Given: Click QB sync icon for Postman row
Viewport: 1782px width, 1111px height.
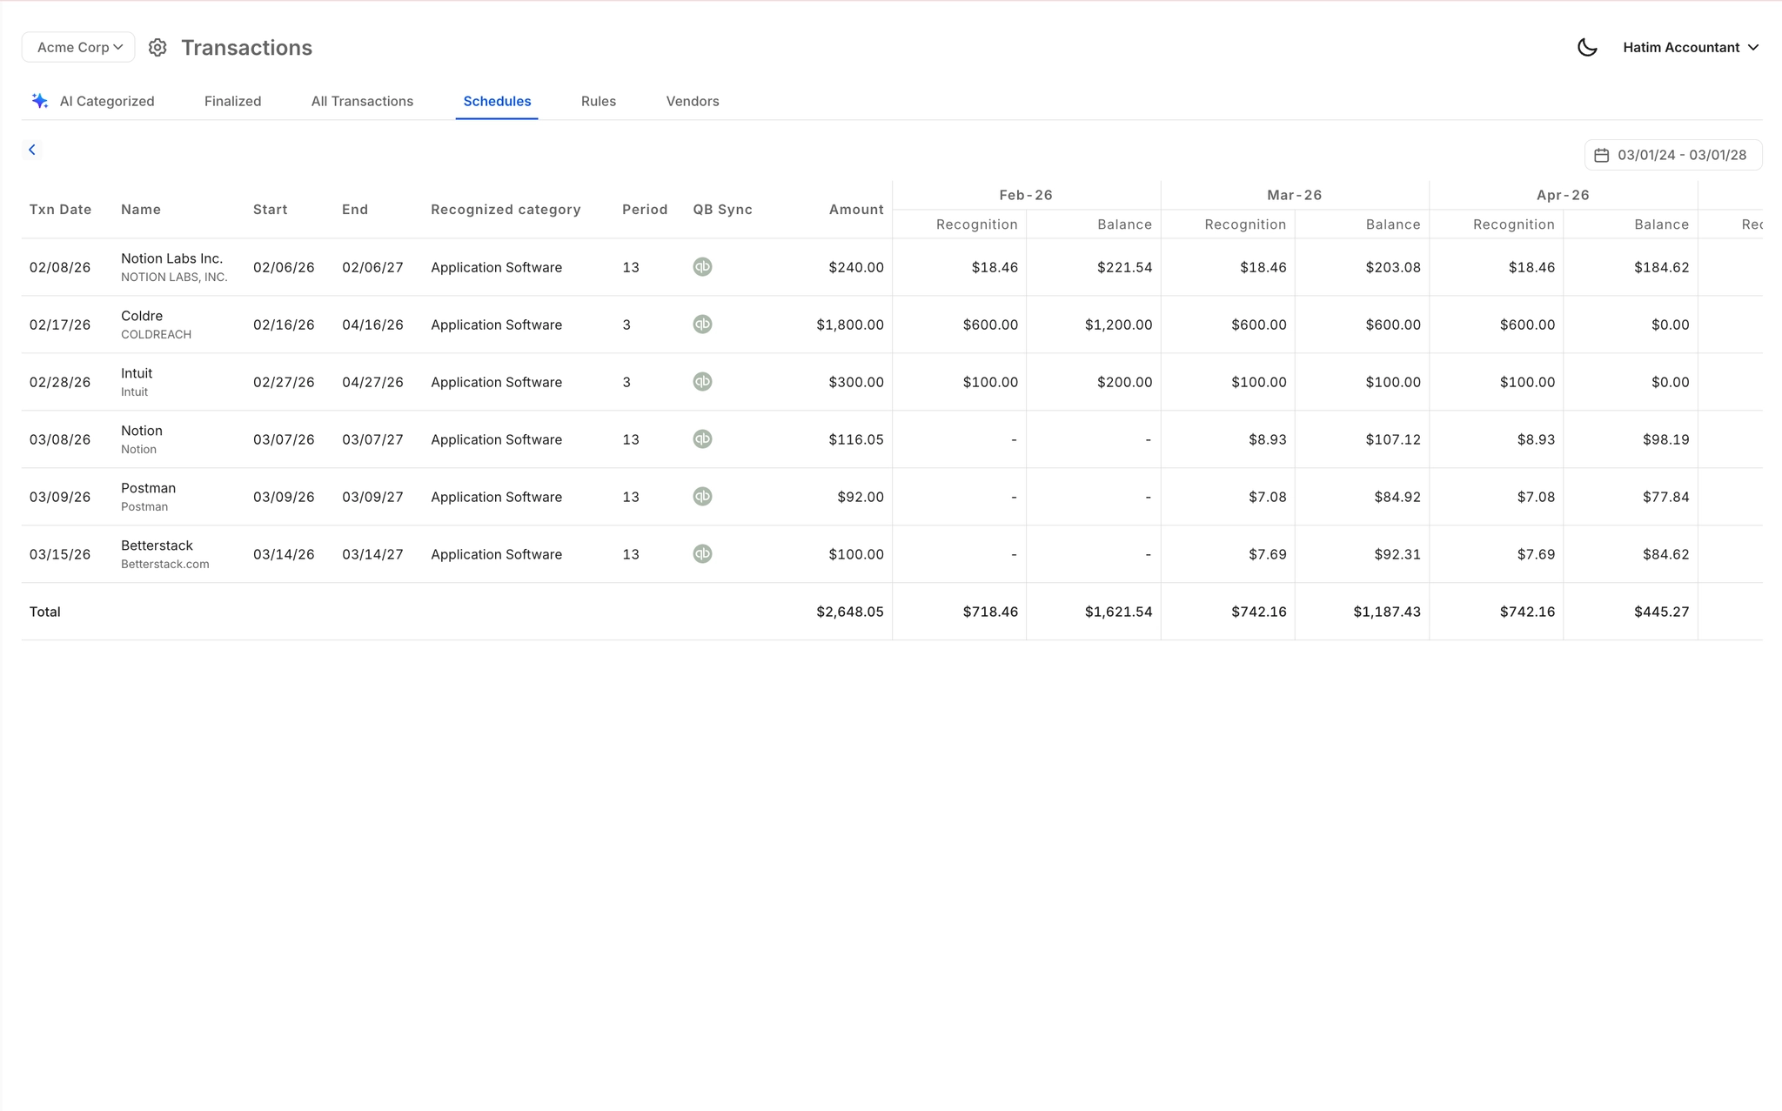Looking at the screenshot, I should (702, 497).
